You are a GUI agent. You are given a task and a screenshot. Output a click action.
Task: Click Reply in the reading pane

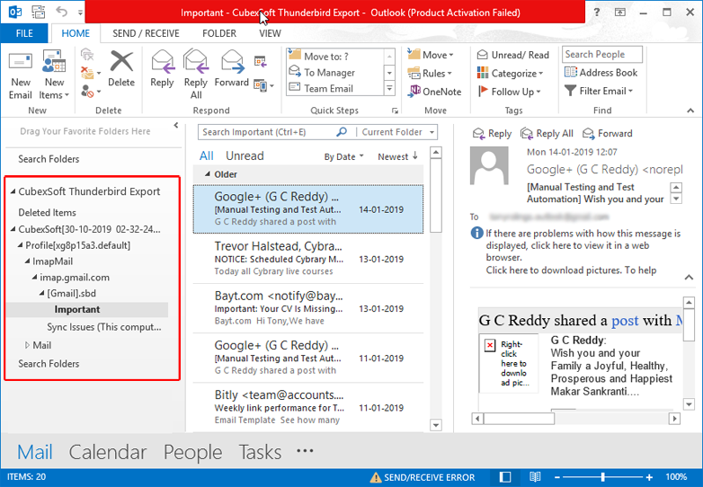click(492, 134)
